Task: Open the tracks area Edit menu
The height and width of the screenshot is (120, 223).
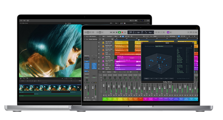Action: point(104,36)
